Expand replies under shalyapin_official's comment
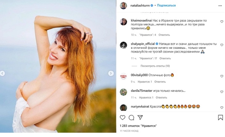 tap(155, 66)
